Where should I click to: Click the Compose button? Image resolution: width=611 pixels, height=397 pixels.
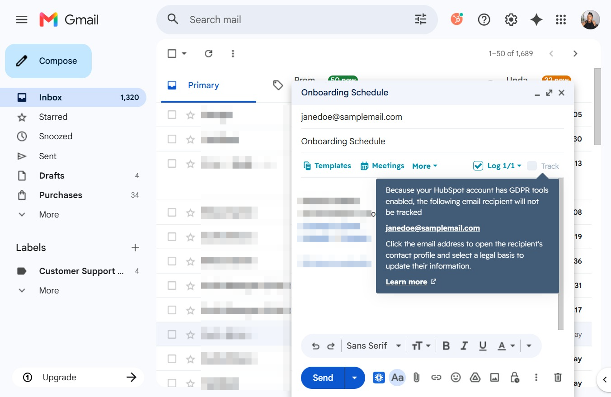(48, 61)
